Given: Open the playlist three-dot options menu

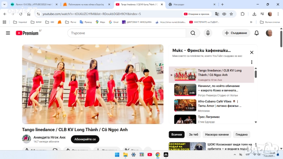Looking at the screenshot, I should [252, 62].
